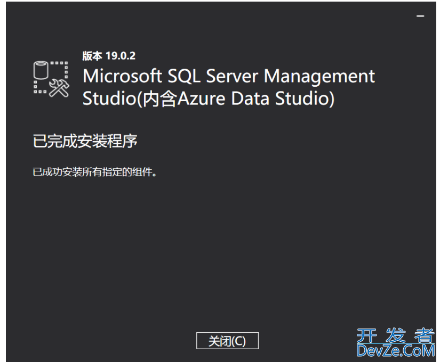Select the version text 版本 19.0.2
Viewport: 440px width, 362px height.
pyautogui.click(x=109, y=56)
